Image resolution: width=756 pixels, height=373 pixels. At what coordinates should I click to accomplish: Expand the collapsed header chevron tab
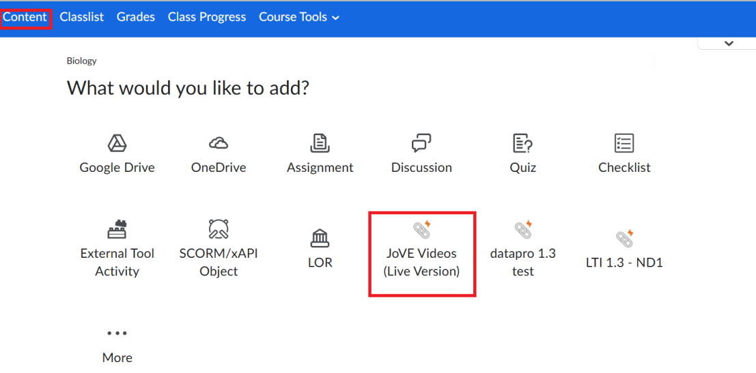click(x=729, y=44)
